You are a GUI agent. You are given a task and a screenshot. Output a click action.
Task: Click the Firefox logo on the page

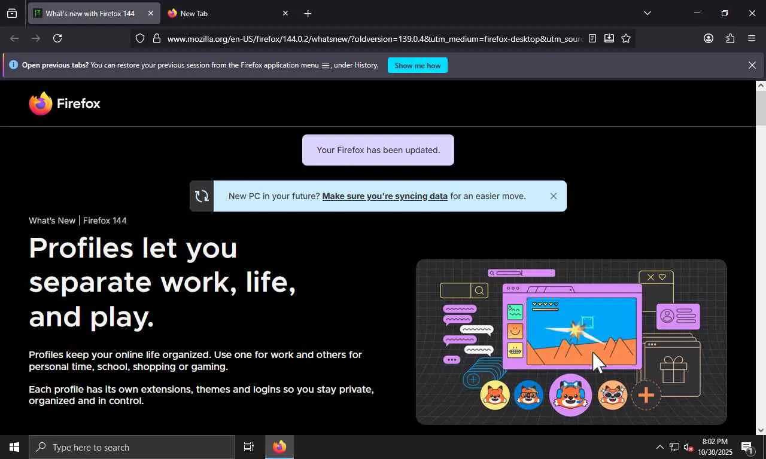tap(65, 103)
